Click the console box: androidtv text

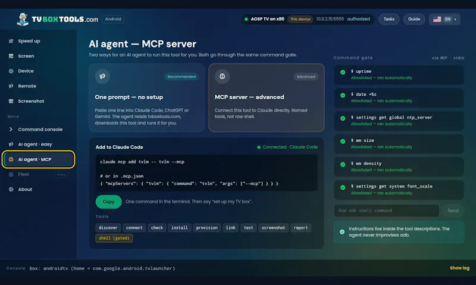pos(102,268)
